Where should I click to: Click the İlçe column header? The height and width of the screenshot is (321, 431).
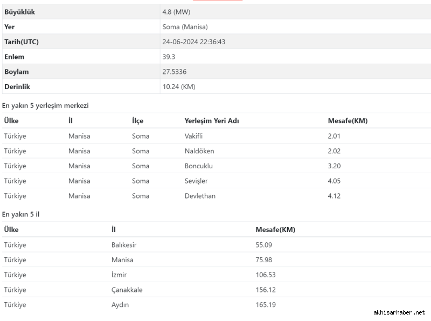tap(138, 121)
